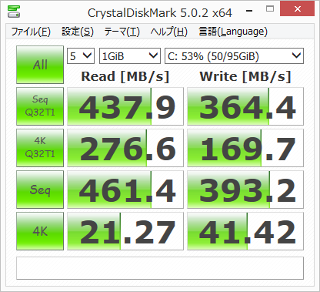This screenshot has height=292, width=320.
Task: Select the 4K read result 21.27
Action: [125, 231]
